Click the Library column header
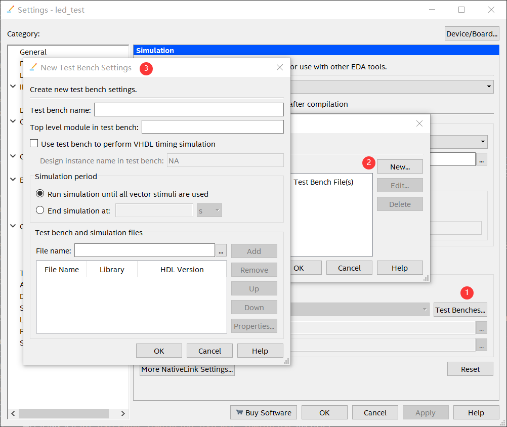 point(112,270)
